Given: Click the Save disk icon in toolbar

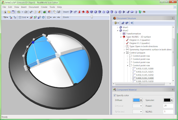Looking at the screenshot, I should pyautogui.click(x=13, y=12).
